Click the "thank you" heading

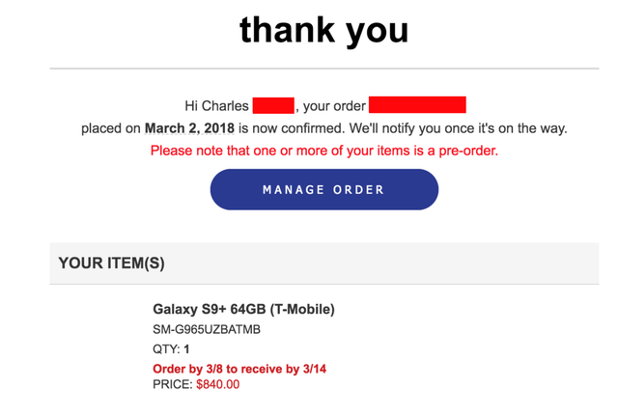click(324, 30)
